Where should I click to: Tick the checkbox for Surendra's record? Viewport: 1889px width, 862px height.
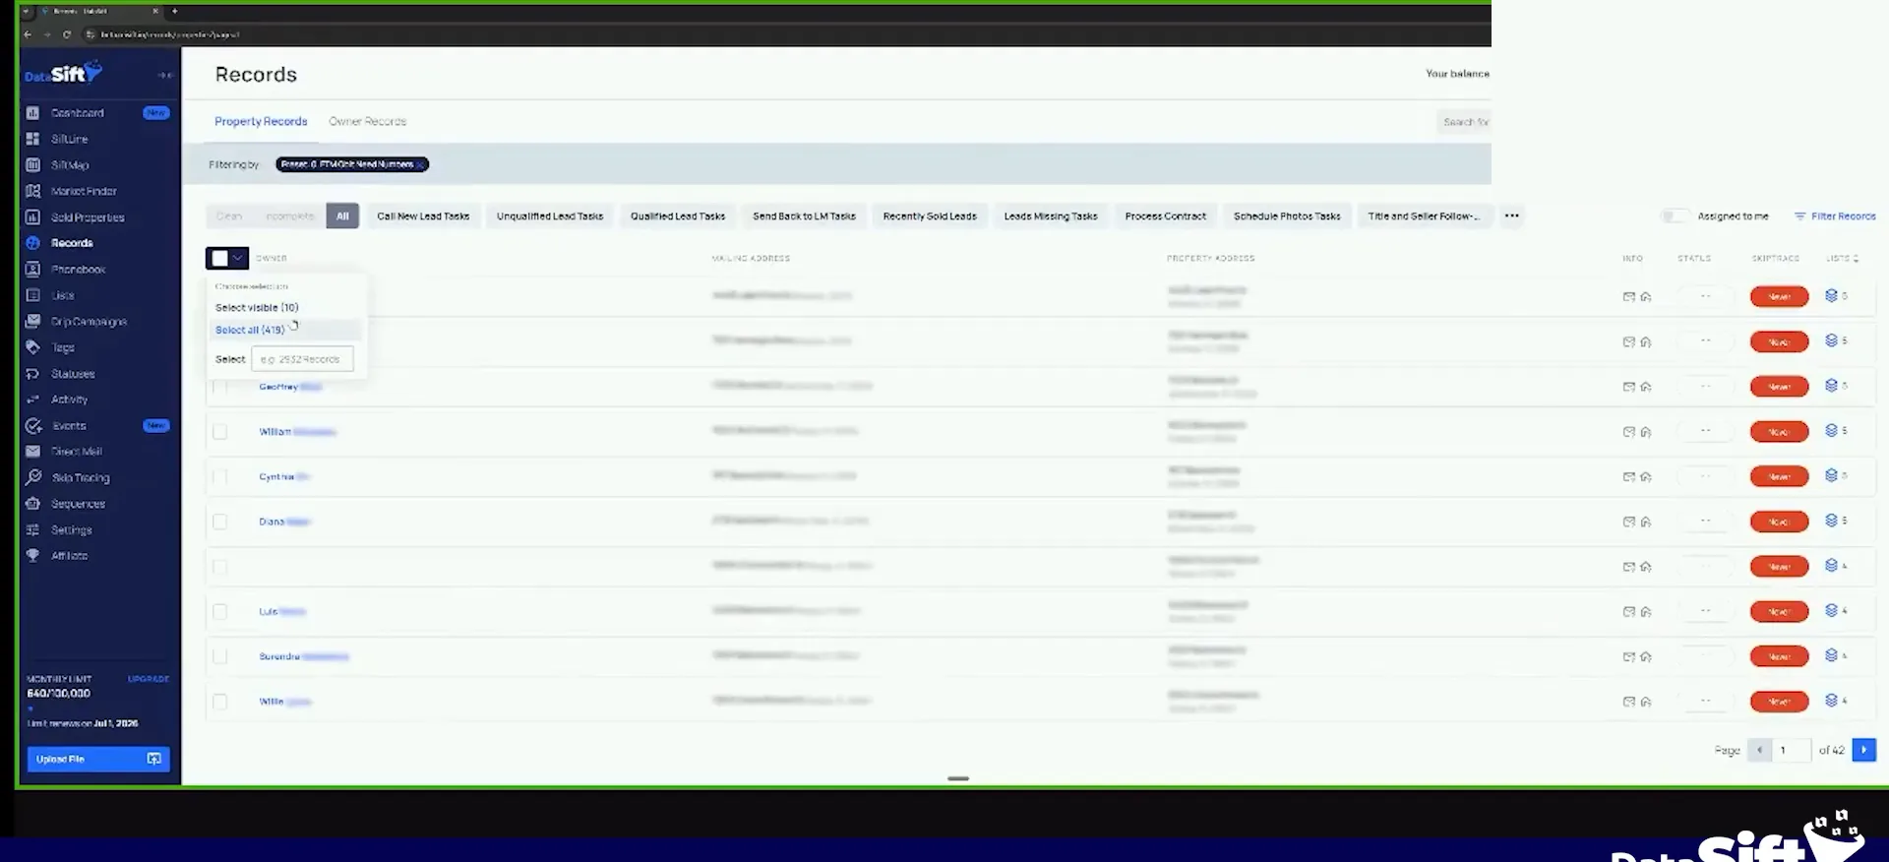tap(219, 656)
